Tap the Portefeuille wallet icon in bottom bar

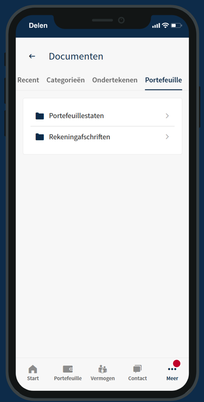point(68,369)
